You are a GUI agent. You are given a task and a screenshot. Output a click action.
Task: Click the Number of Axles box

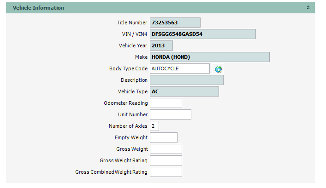pyautogui.click(x=154, y=126)
